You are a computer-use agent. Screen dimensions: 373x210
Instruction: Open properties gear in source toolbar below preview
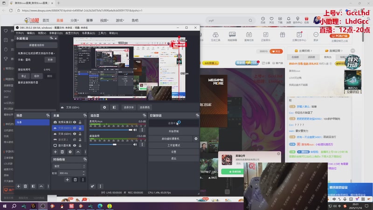pyautogui.click(x=104, y=107)
